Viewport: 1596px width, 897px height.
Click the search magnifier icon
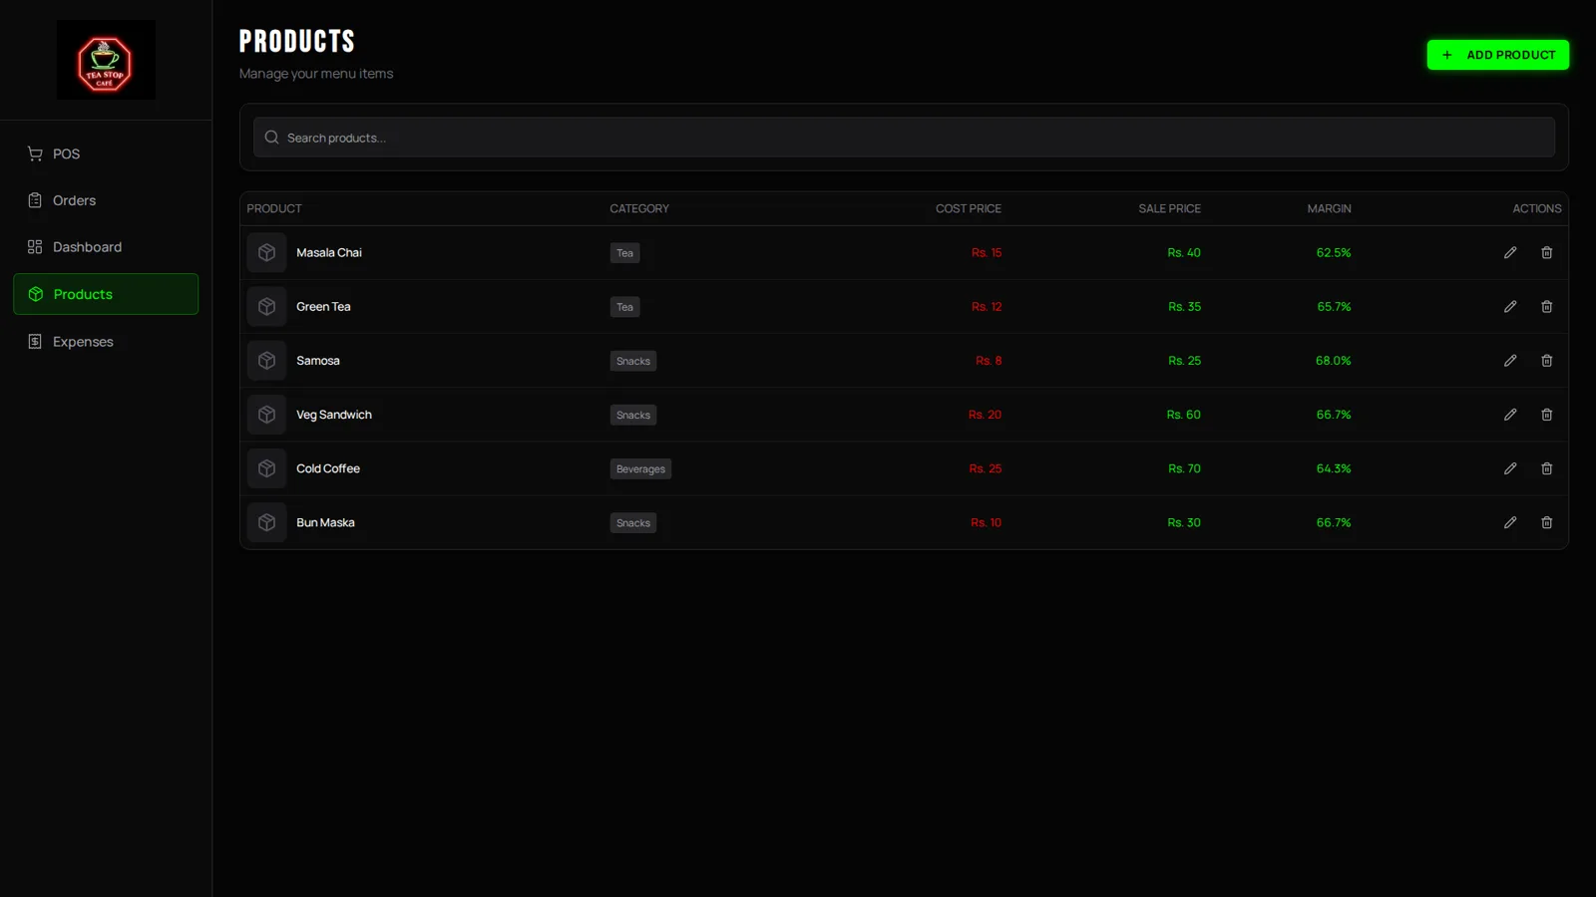click(271, 138)
